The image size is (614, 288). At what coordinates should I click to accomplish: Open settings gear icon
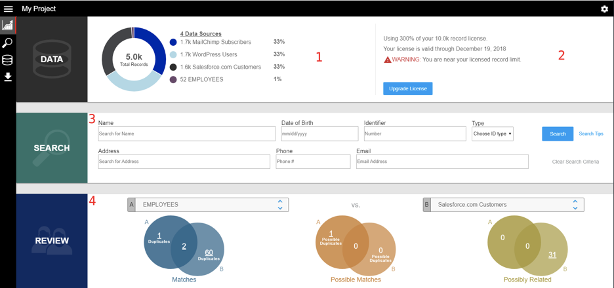[x=604, y=9]
